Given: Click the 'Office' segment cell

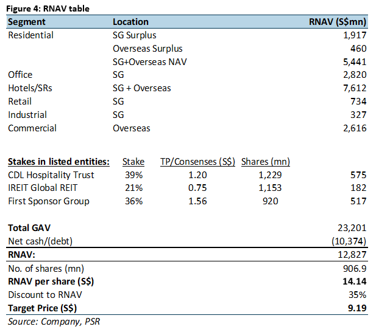Looking at the screenshot, I should click(x=20, y=75).
